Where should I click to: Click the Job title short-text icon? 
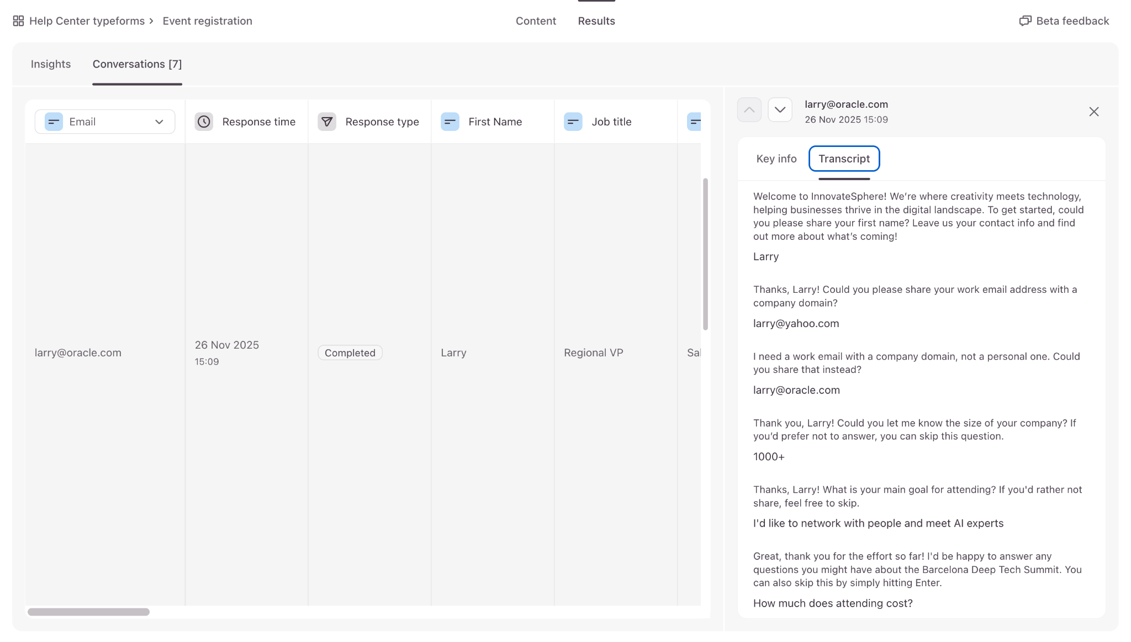(x=573, y=122)
